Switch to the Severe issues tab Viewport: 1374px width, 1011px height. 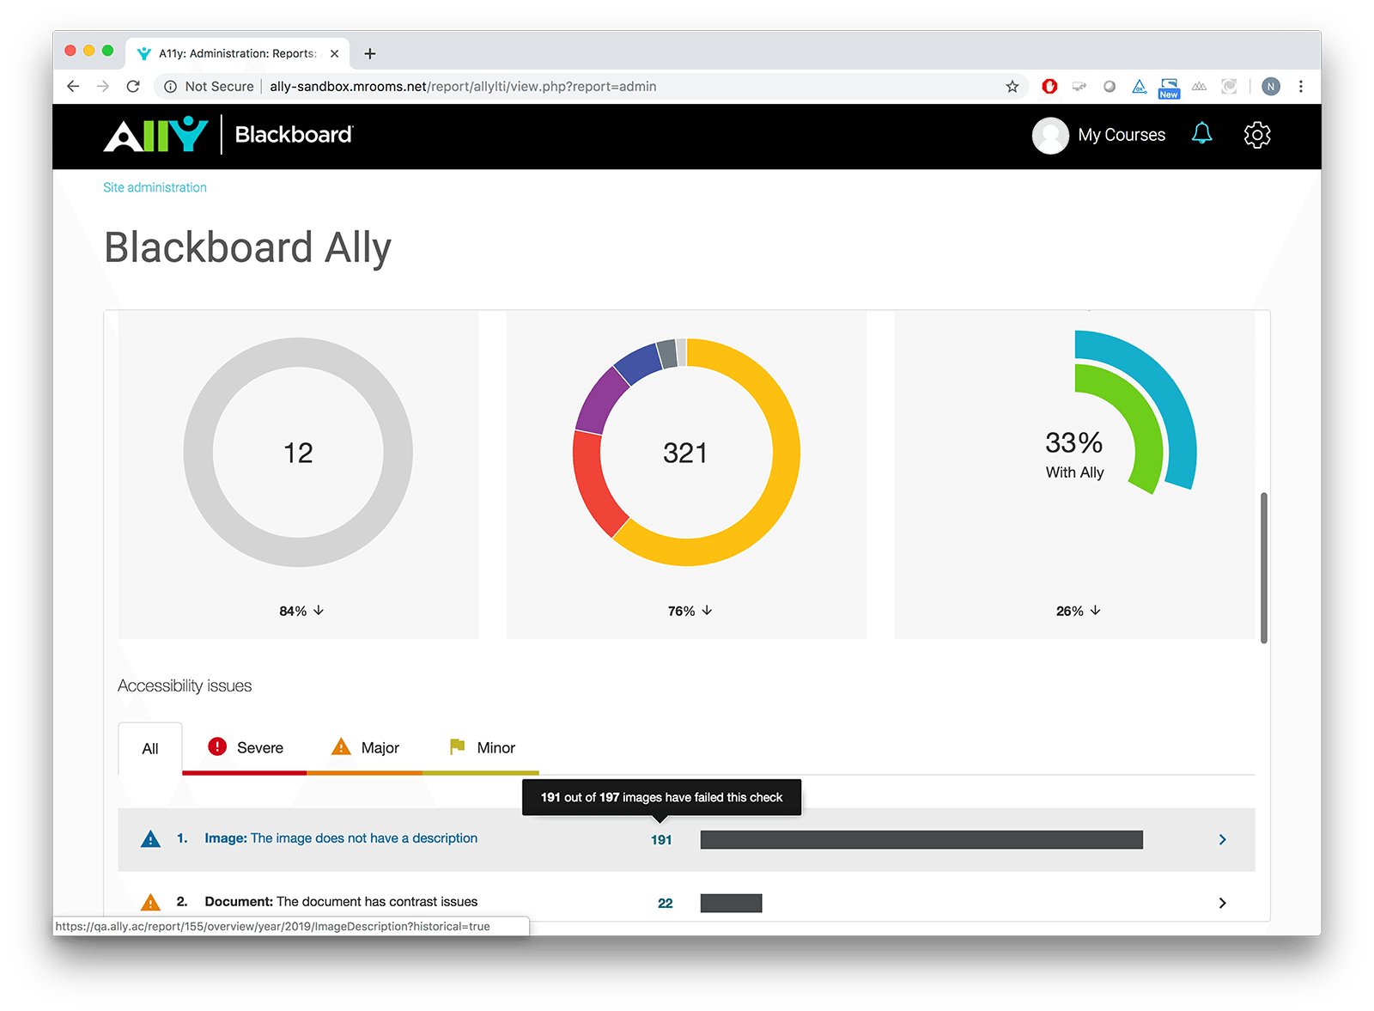tap(245, 747)
